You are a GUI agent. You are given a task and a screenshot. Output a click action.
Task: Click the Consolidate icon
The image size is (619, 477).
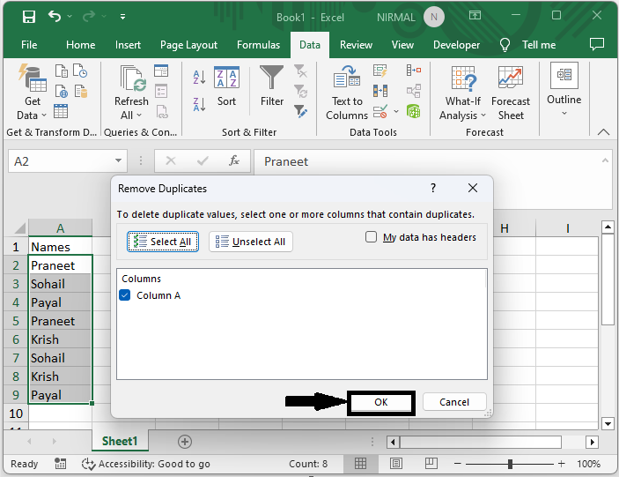coord(414,71)
